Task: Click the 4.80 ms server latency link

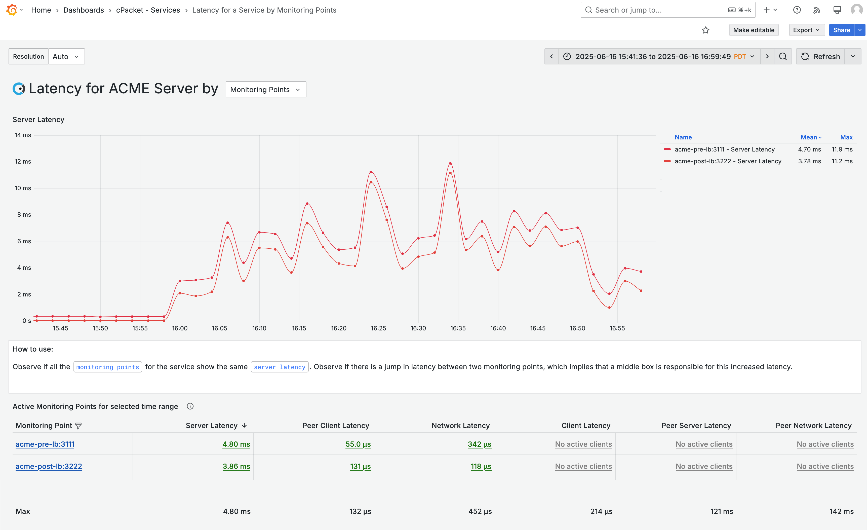Action: 236,444
